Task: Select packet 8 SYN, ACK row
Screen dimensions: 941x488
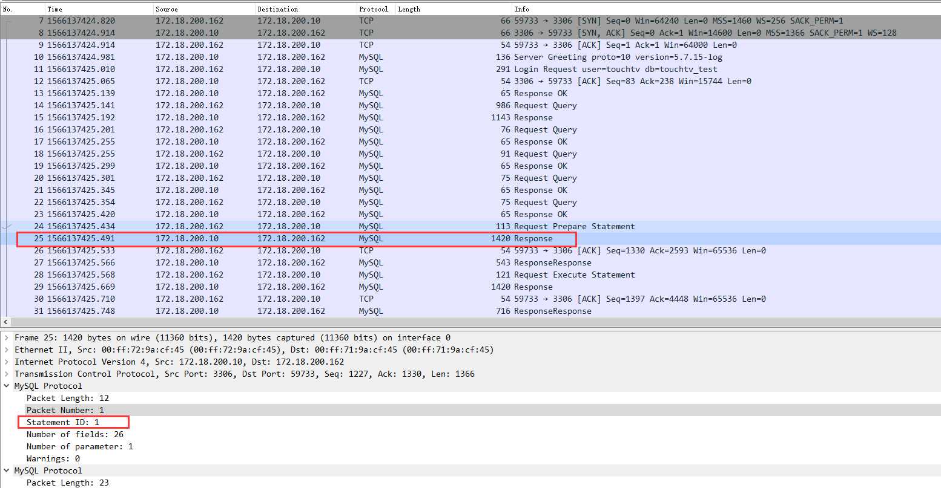Action: tap(471, 33)
